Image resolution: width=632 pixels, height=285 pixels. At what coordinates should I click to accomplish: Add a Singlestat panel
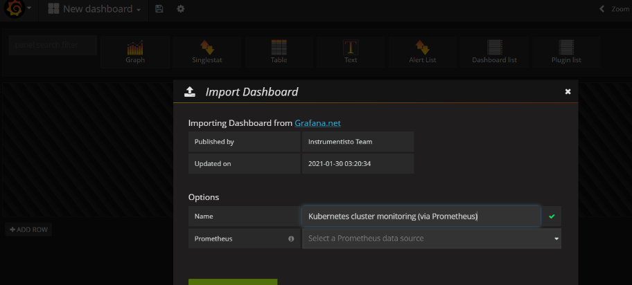207,53
